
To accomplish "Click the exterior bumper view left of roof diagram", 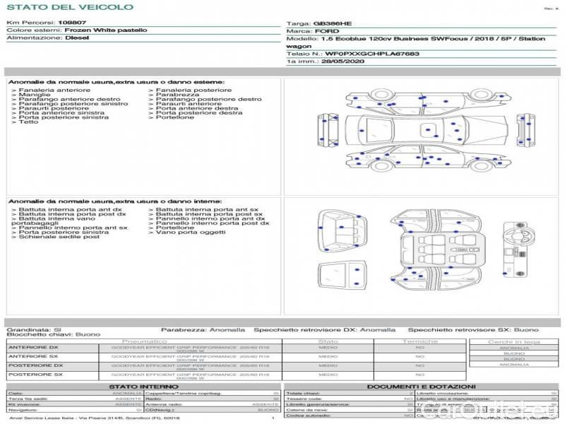I will (x=328, y=130).
